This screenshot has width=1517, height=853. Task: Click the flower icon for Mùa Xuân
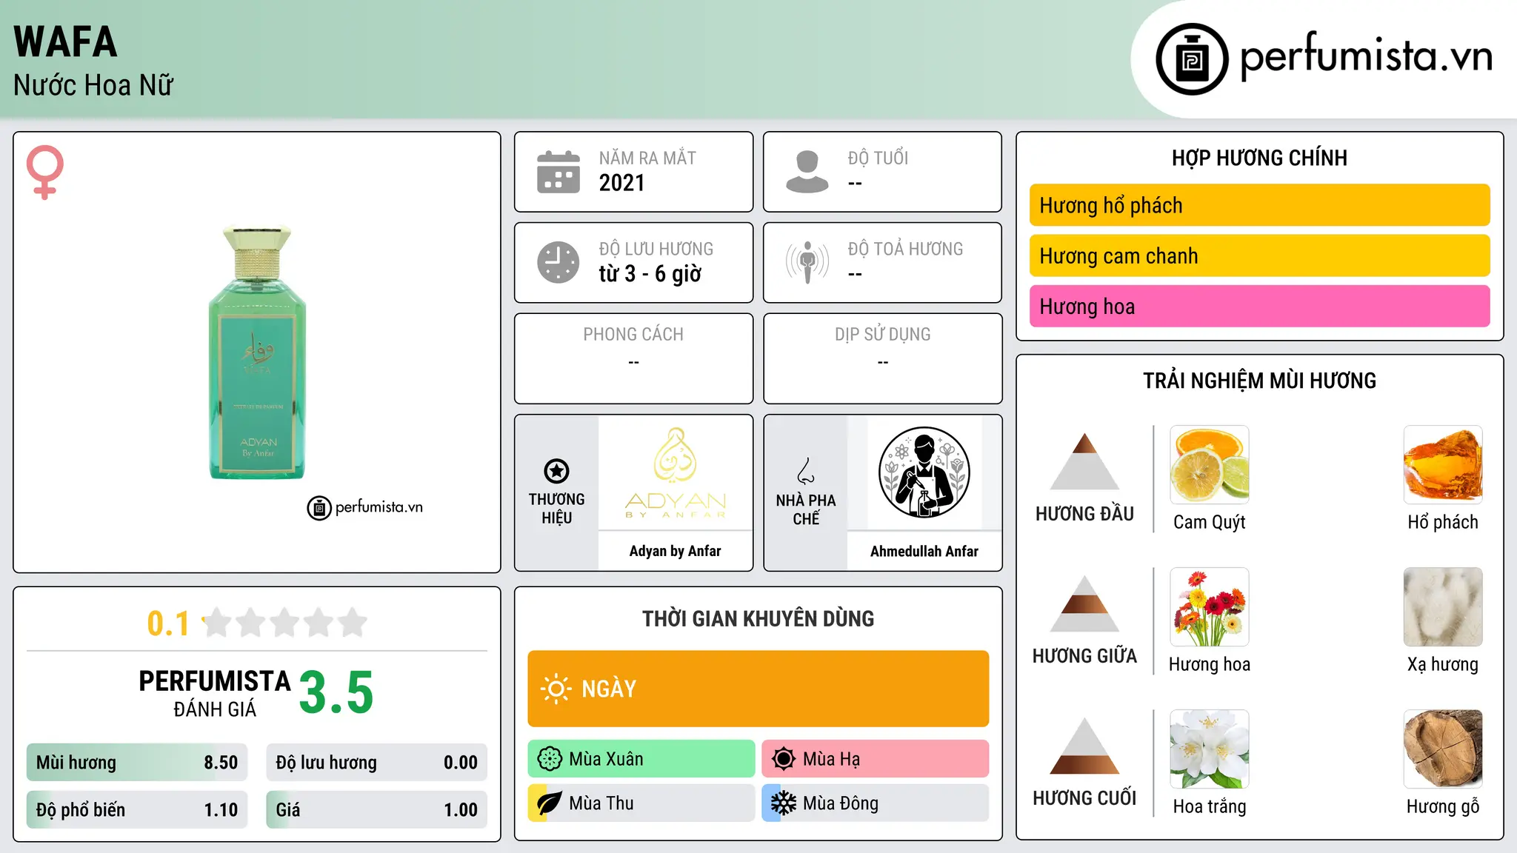click(550, 759)
